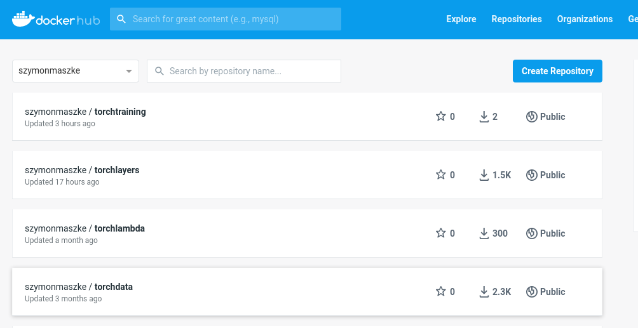Click the Public globe icon for torchtraining
This screenshot has width=638, height=328.
tap(532, 117)
